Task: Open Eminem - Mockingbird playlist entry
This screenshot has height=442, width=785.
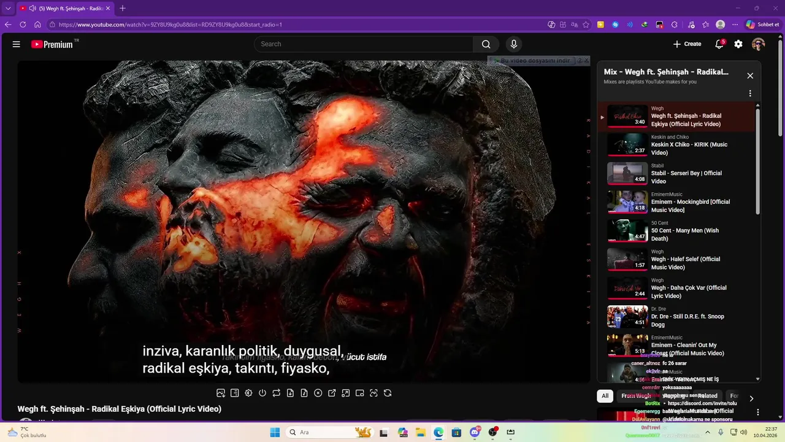Action: click(677, 203)
